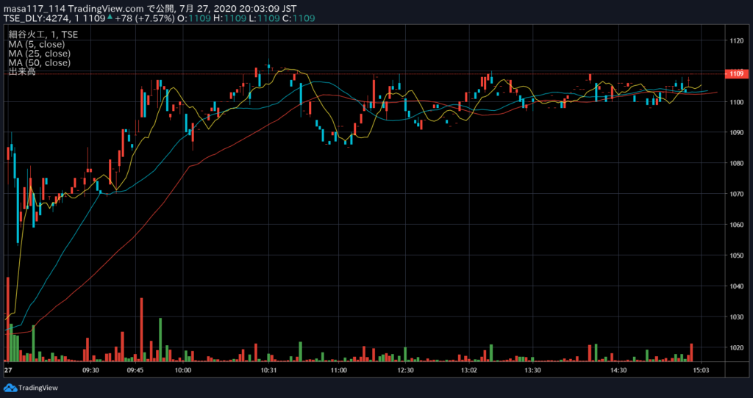Click the 1070 price axis label
This screenshot has height=398, width=753.
(x=736, y=194)
